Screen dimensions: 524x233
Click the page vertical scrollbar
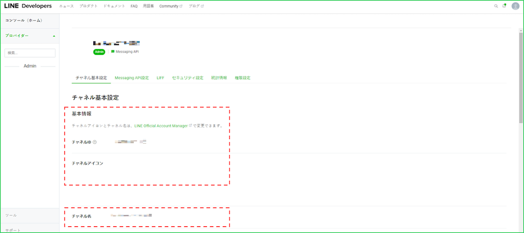(521, 78)
